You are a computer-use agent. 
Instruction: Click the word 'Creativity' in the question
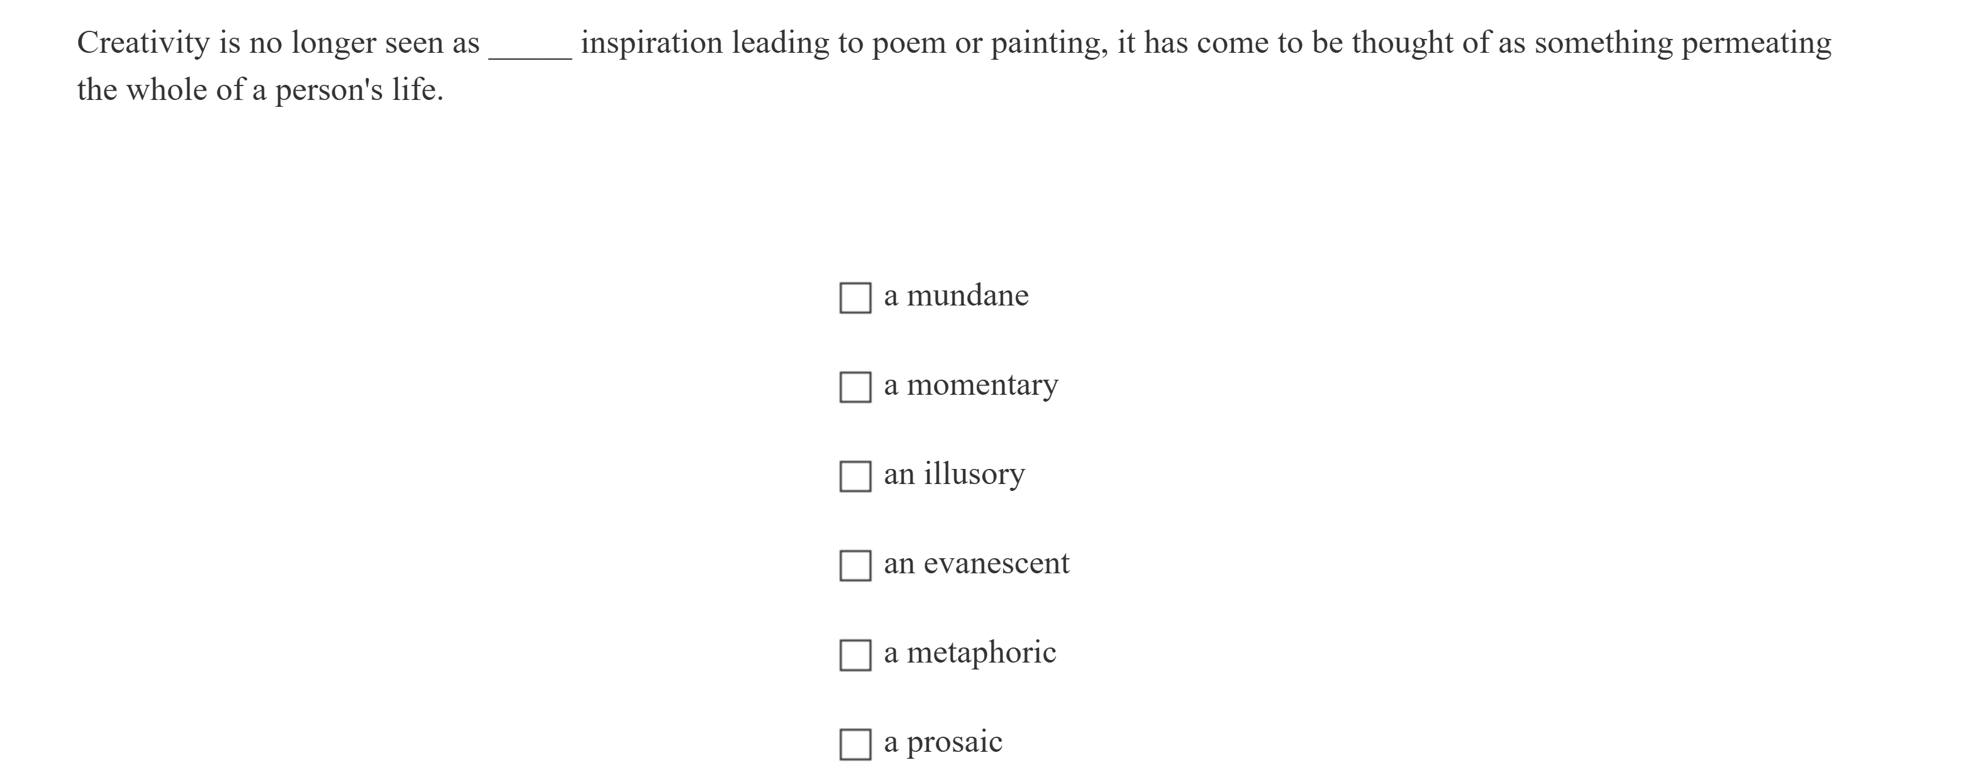[x=143, y=43]
